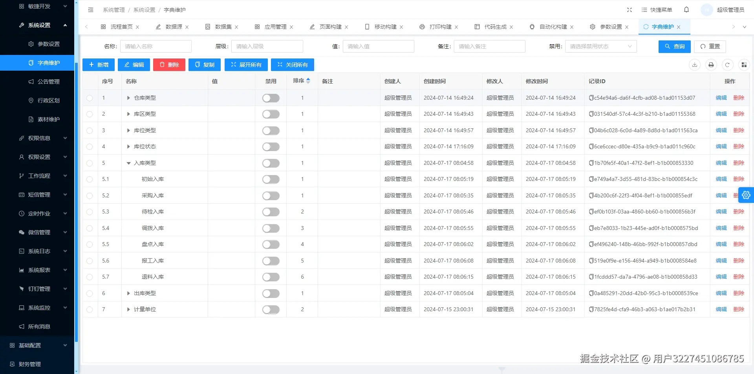Open the 快捷菜单 menu

657,10
